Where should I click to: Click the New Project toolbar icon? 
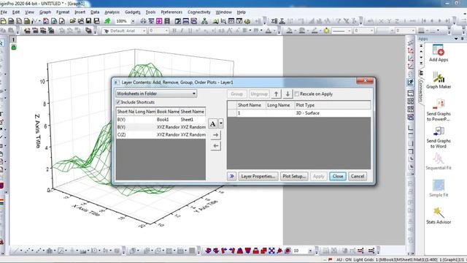3,21
